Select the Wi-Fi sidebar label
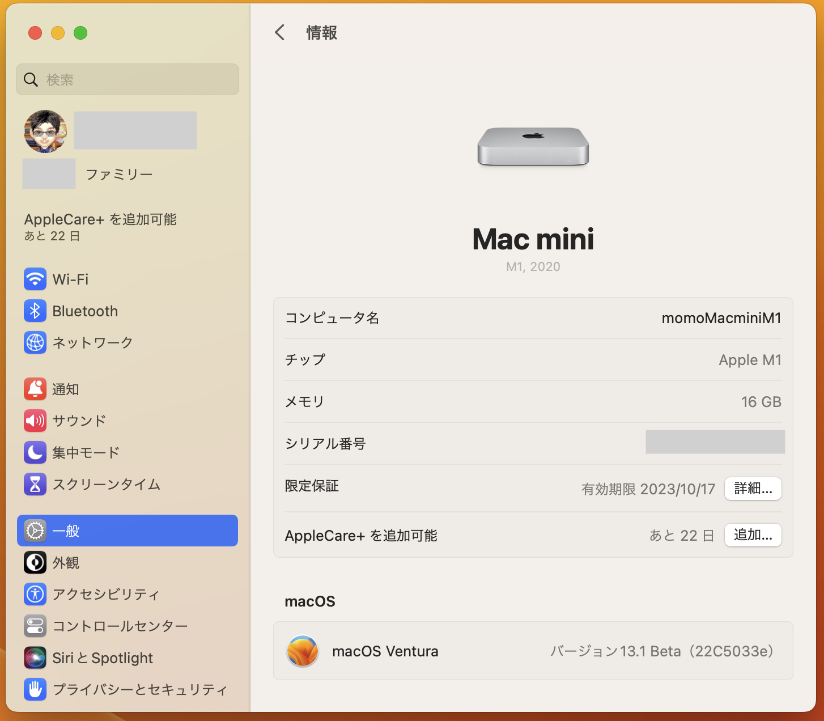Image resolution: width=824 pixels, height=721 pixels. coord(70,279)
